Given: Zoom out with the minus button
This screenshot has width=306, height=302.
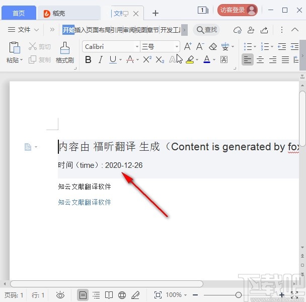Looking at the screenshot, I should click(x=195, y=295).
